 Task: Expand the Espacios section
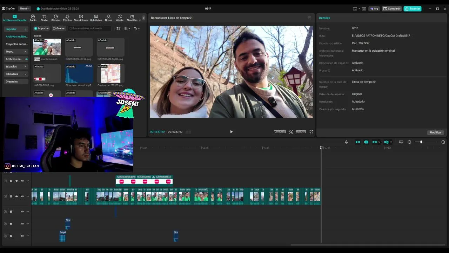16,66
